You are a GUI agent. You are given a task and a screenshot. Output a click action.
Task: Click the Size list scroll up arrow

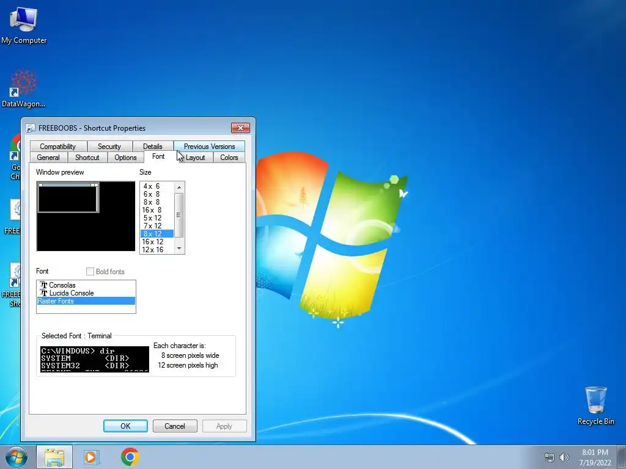click(179, 187)
